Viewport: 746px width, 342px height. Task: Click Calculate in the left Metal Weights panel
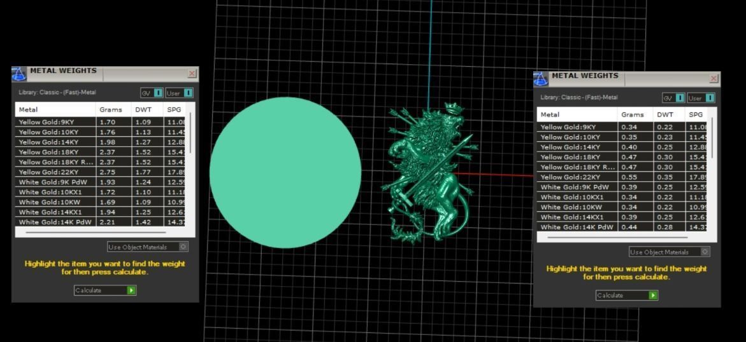pyautogui.click(x=105, y=291)
